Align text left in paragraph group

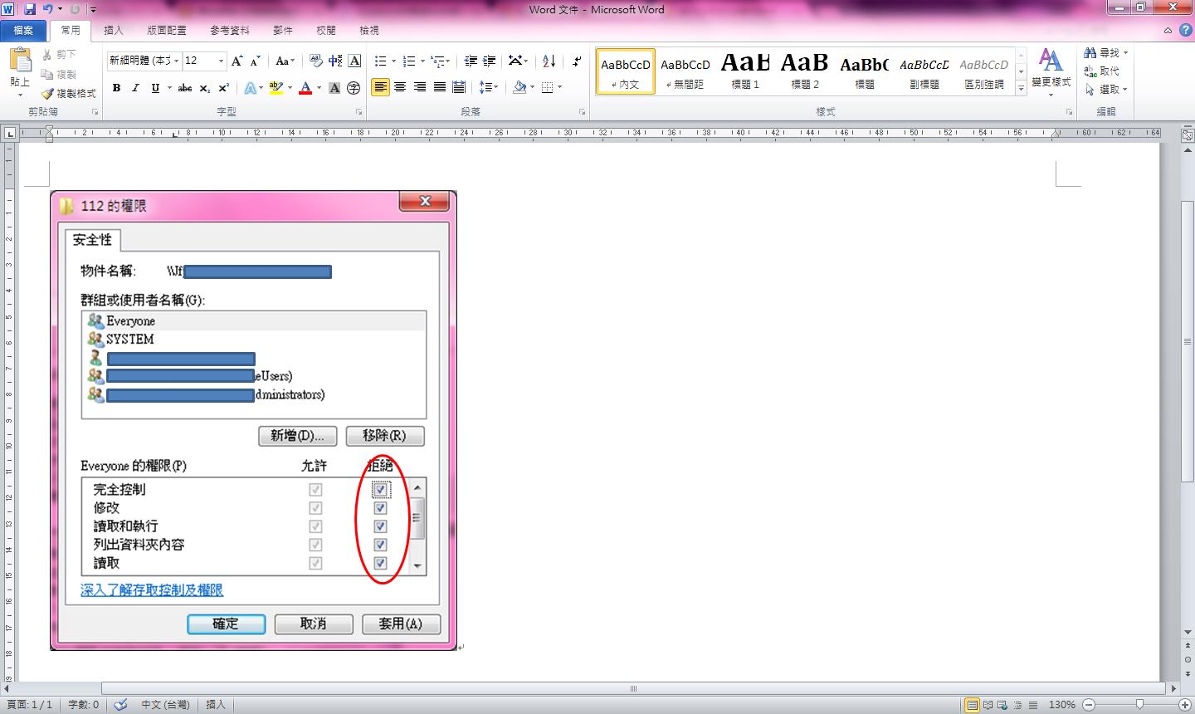pos(380,87)
